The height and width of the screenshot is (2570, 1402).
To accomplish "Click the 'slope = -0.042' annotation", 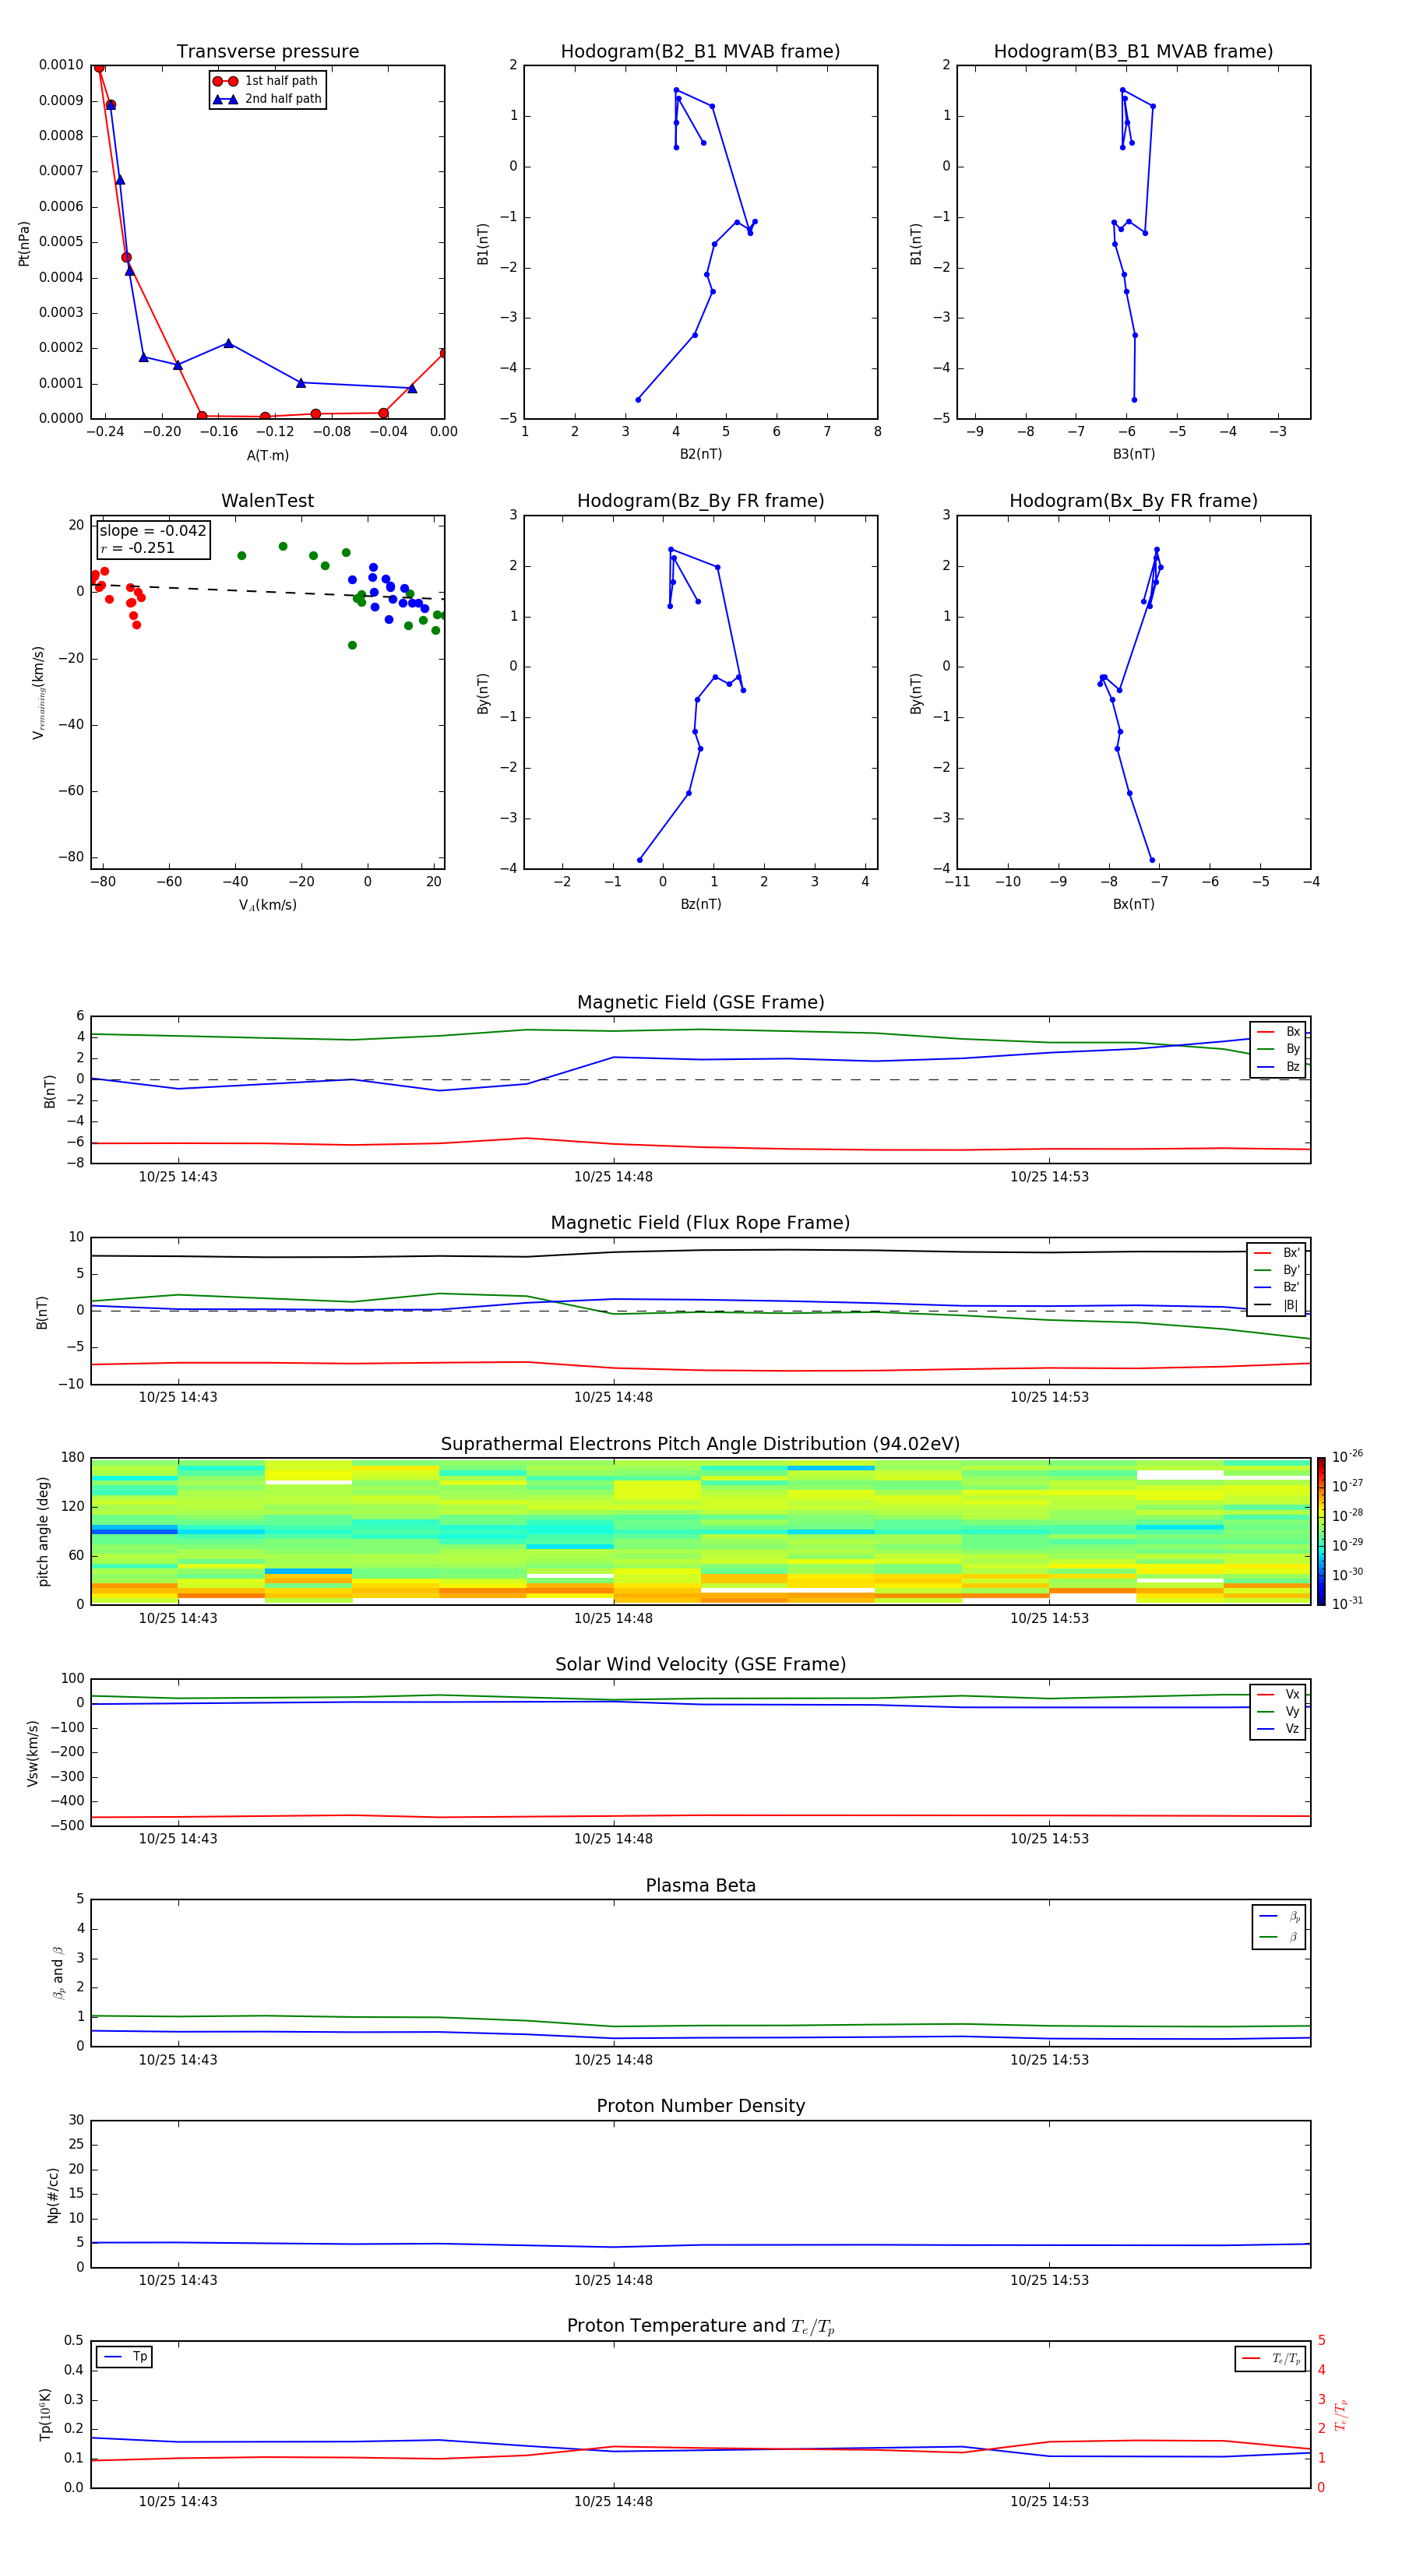I will [x=153, y=531].
